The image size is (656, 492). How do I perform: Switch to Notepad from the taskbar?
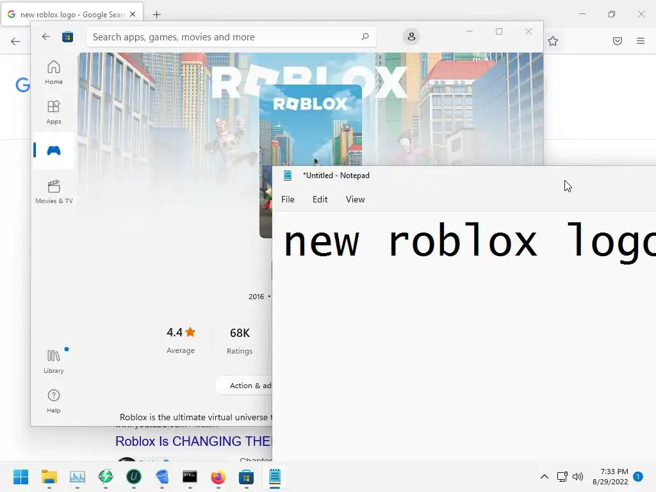tap(274, 477)
